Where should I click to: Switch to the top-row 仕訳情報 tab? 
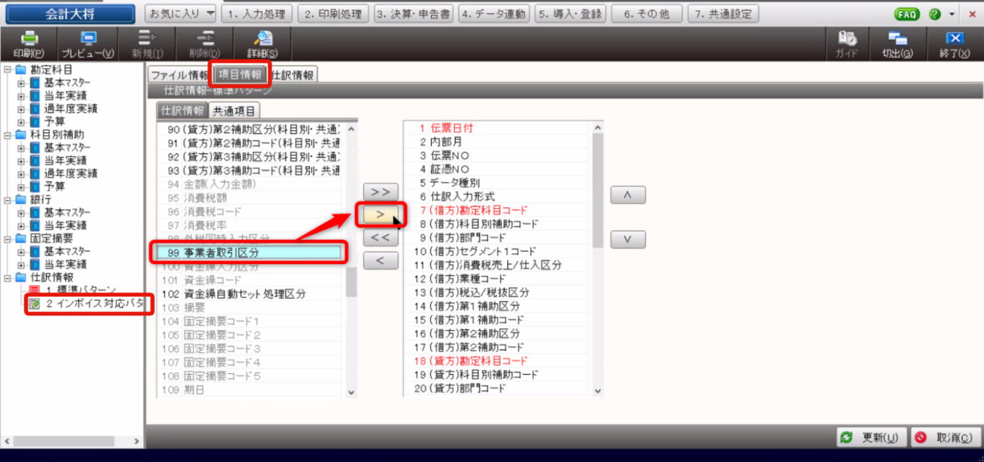tap(293, 75)
